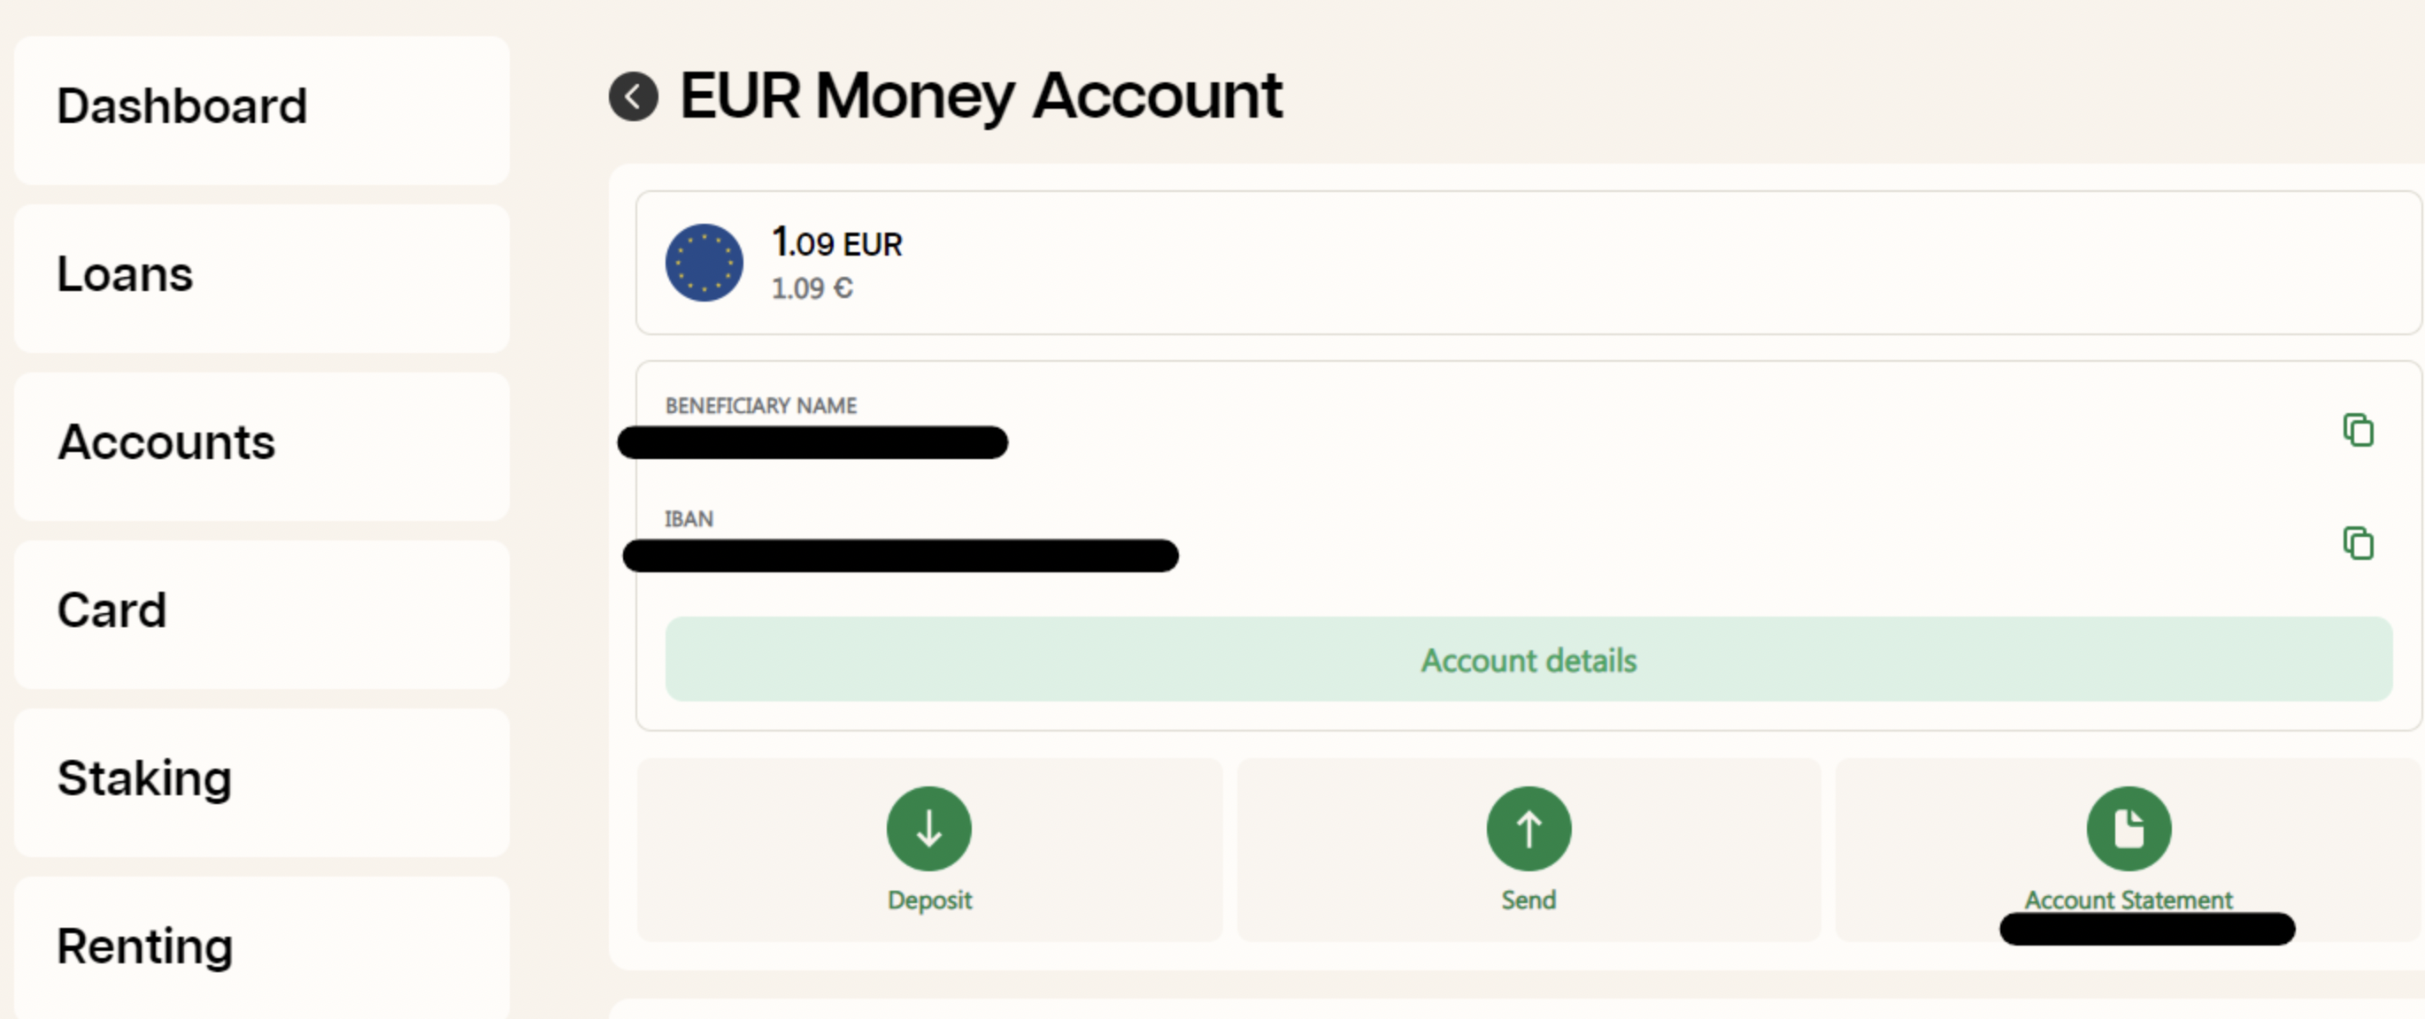Click the back arrow beside EUR Money Account
This screenshot has width=2425, height=1019.
[634, 96]
